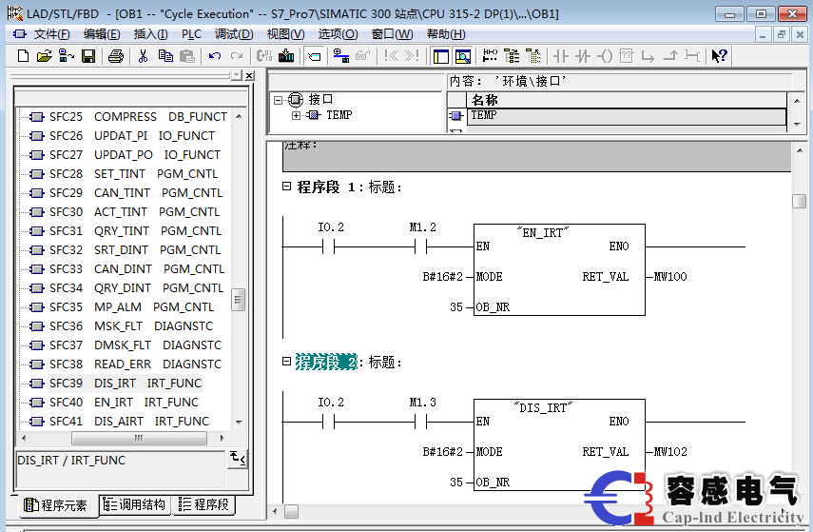Open the 窗口(W) menu
813x532 pixels.
click(x=392, y=34)
